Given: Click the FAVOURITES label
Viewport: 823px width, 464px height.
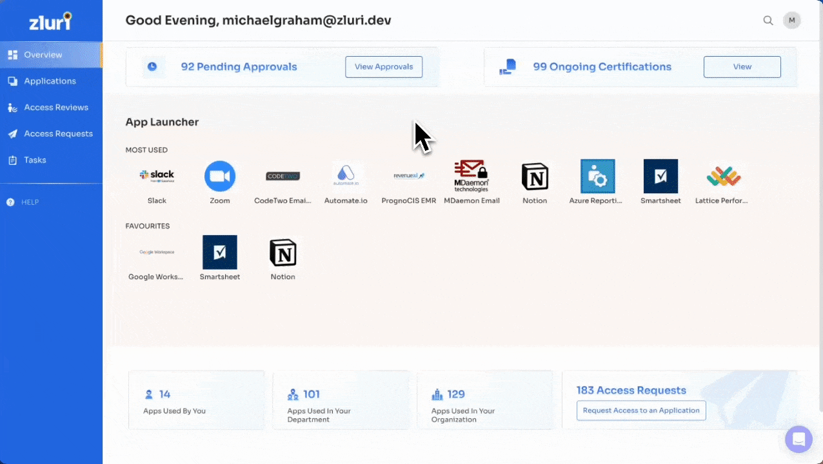Looking at the screenshot, I should click(148, 226).
